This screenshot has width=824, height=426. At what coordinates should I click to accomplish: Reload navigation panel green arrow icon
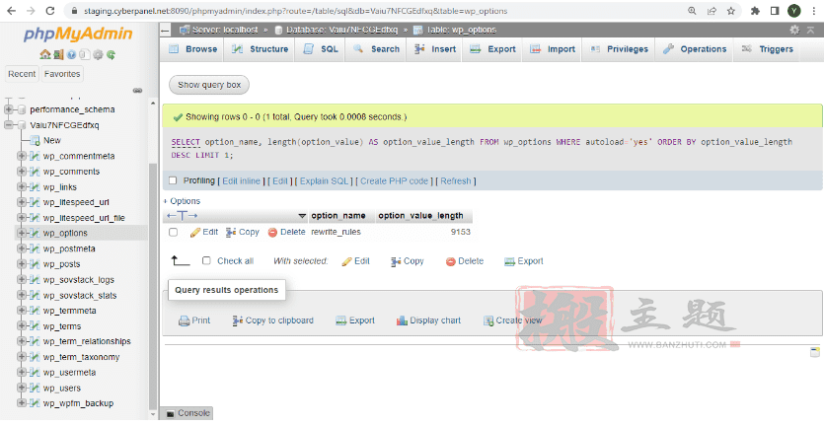111,54
